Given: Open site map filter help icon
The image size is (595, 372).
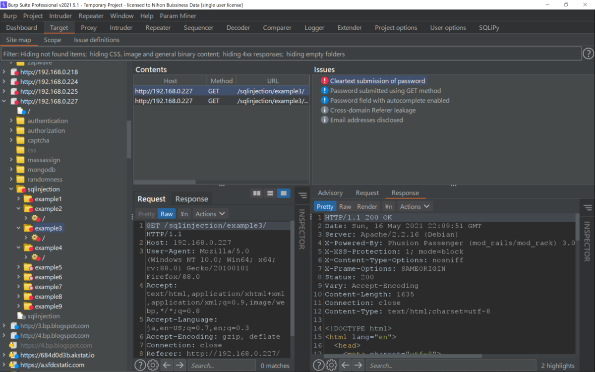Looking at the screenshot, I should pyautogui.click(x=588, y=54).
